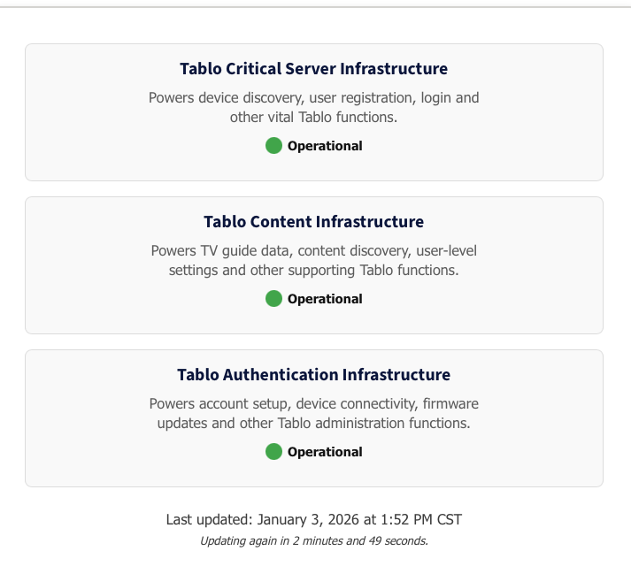Viewport: 631px width, 574px height.
Task: Click the green status dot for Content Infrastructure
Action: coord(273,299)
